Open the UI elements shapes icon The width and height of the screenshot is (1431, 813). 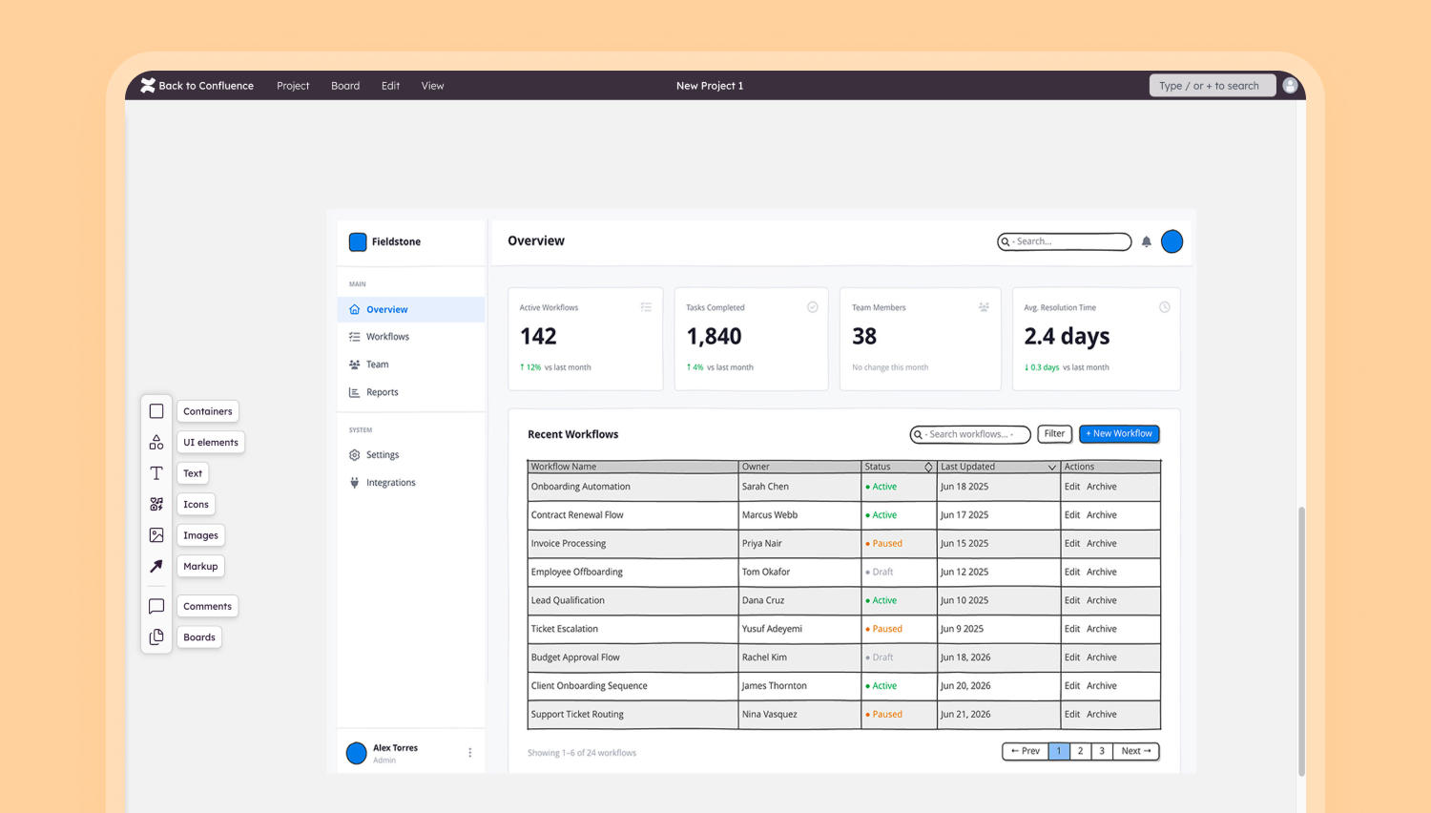(156, 443)
